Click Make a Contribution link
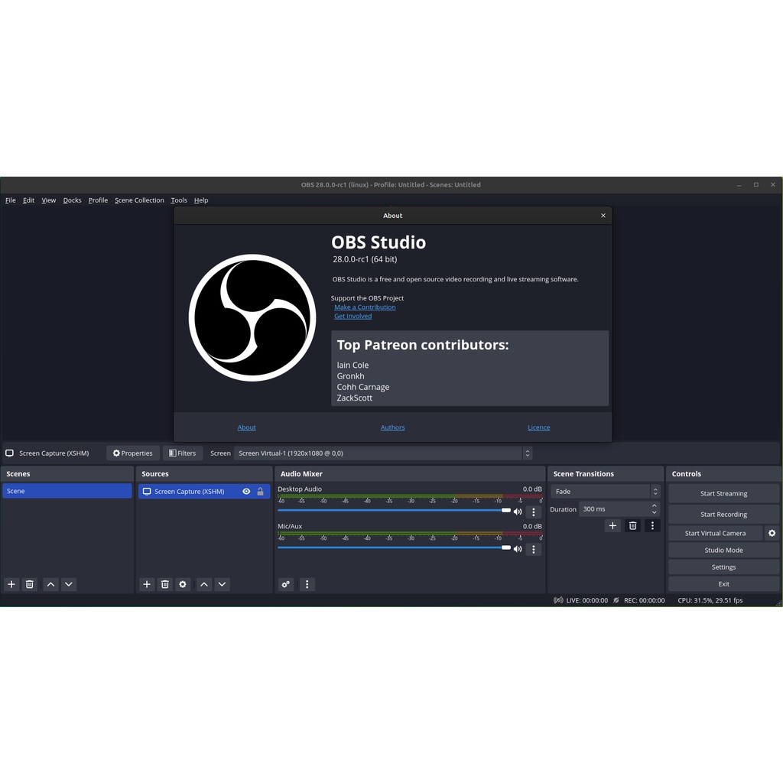Image resolution: width=783 pixels, height=783 pixels. 365,307
